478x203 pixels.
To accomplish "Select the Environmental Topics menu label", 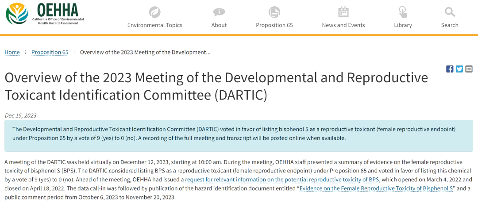I will (x=155, y=25).
